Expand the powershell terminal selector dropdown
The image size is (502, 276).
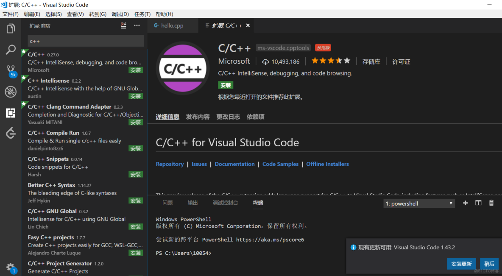coord(451,203)
